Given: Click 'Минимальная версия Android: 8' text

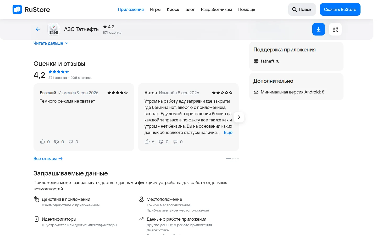Looking at the screenshot, I should pos(292,92).
